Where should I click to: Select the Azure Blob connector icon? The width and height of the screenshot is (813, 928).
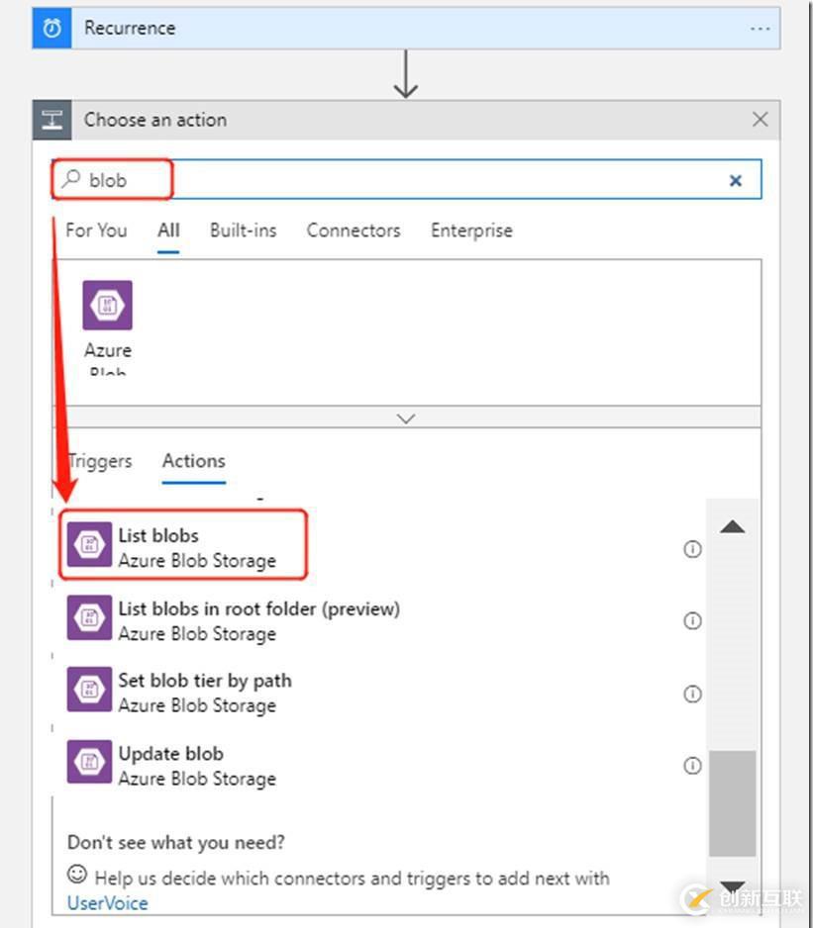tap(107, 306)
